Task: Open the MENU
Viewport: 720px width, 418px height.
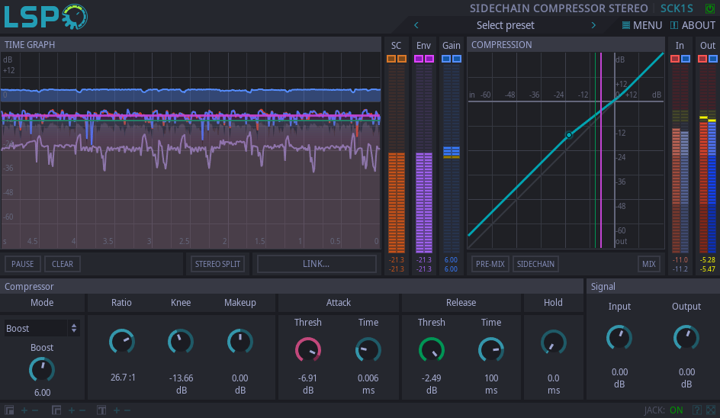Action: pos(642,25)
